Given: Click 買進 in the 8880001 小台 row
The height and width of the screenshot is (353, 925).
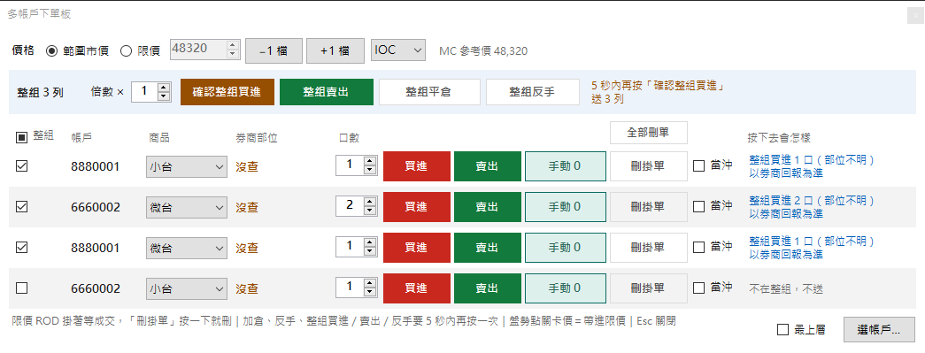Looking at the screenshot, I should pos(417,166).
